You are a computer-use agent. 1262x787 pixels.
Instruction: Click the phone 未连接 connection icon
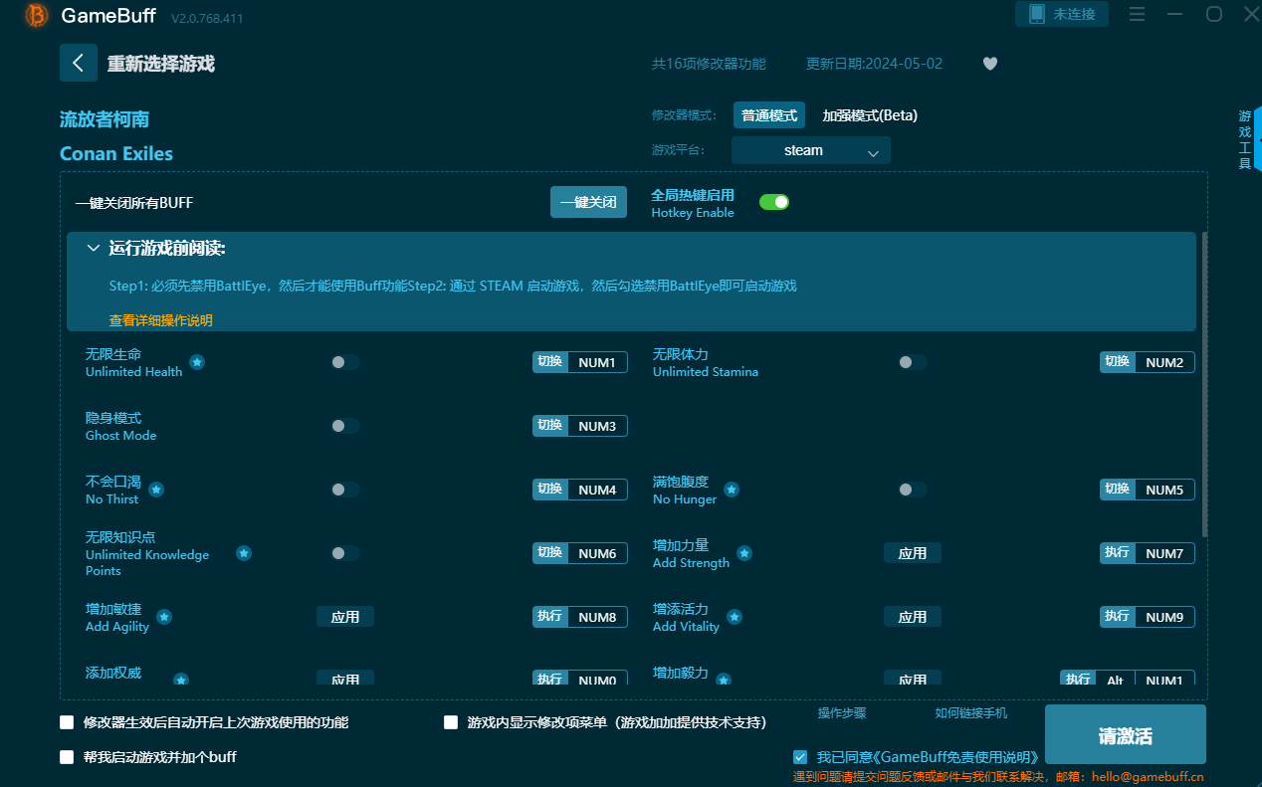1062,14
